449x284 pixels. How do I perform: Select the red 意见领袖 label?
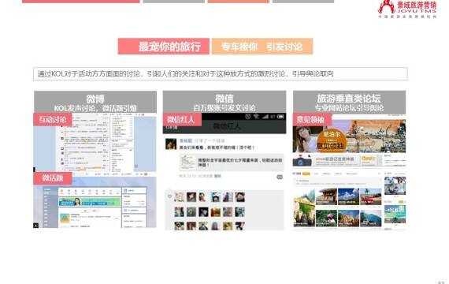point(312,119)
